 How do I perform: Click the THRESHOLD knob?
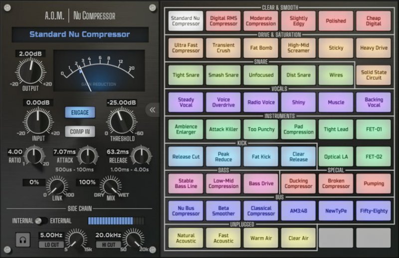119,122
